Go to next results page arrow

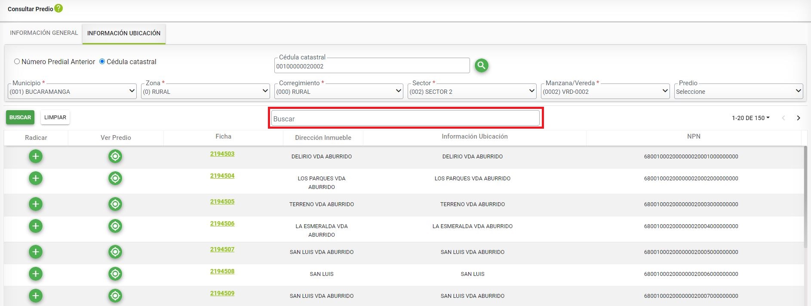(799, 118)
